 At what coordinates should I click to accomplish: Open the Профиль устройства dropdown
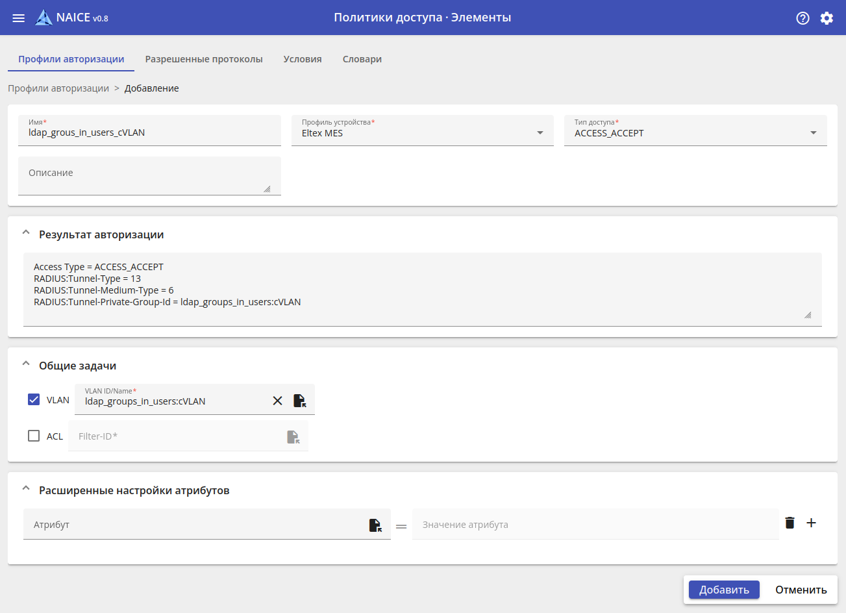(422, 132)
